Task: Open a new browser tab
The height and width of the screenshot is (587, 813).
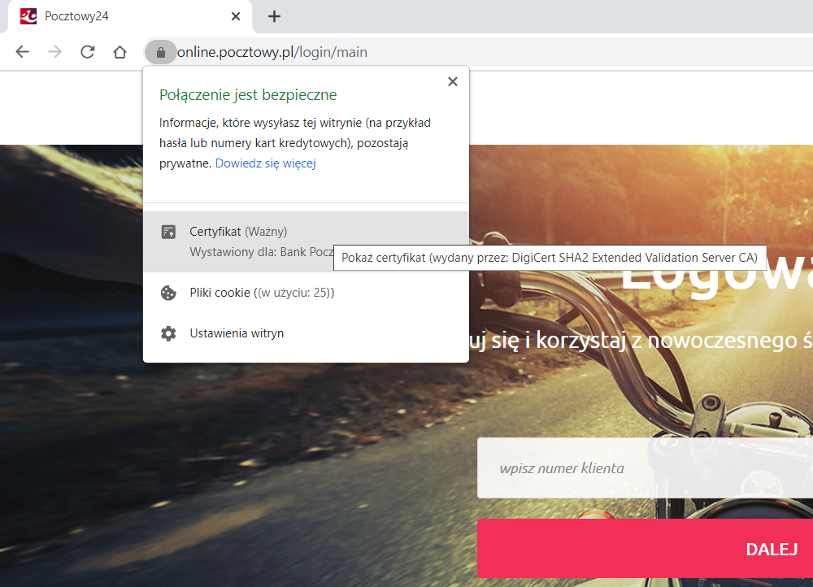Action: [274, 16]
